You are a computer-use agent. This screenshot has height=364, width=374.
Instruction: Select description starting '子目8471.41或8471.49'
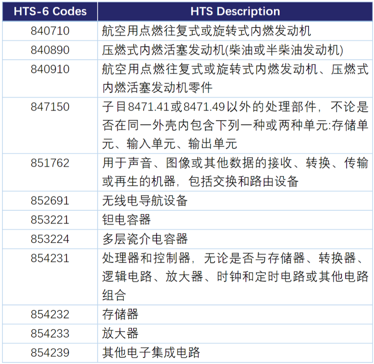[x=235, y=125]
